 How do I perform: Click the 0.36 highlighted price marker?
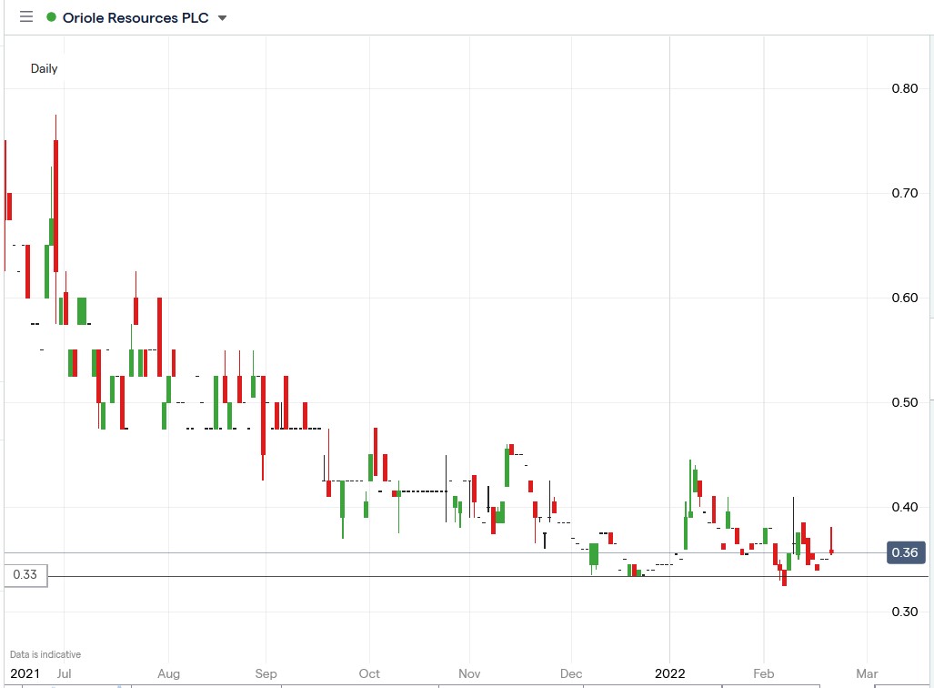[904, 552]
